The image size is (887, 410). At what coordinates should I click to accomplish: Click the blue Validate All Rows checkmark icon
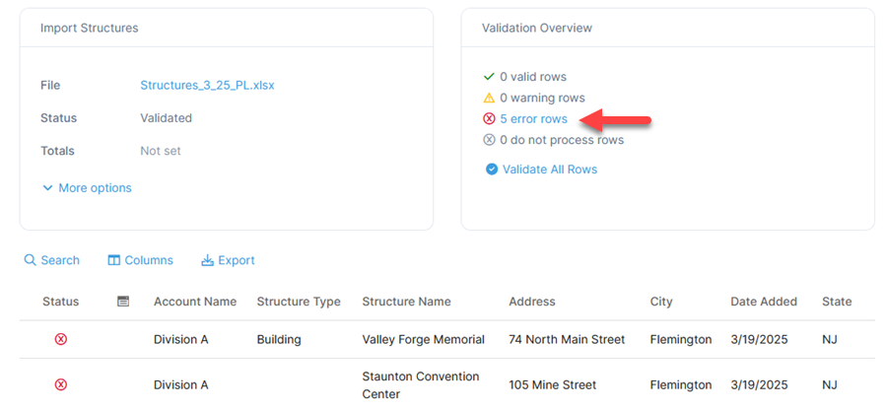(x=492, y=170)
